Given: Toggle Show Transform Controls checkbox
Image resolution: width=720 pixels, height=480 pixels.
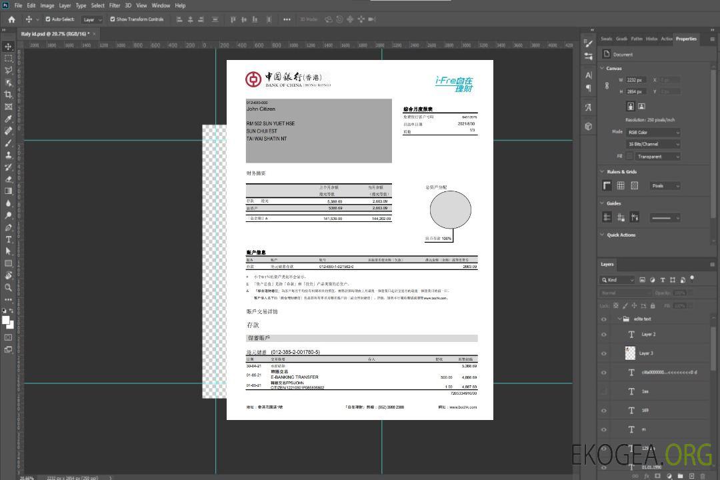Looking at the screenshot, I should pyautogui.click(x=113, y=19).
